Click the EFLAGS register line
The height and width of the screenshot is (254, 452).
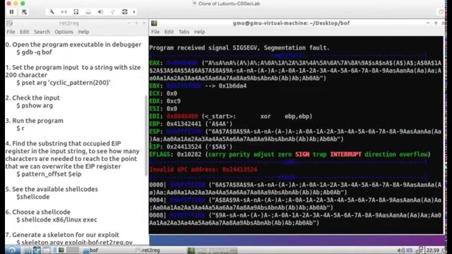pyautogui.click(x=290, y=154)
